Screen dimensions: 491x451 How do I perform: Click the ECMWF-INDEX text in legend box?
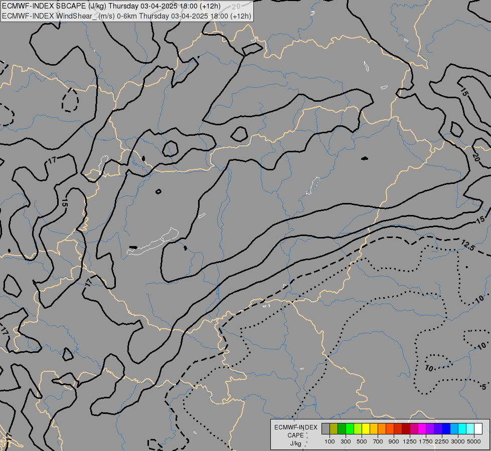click(x=295, y=427)
